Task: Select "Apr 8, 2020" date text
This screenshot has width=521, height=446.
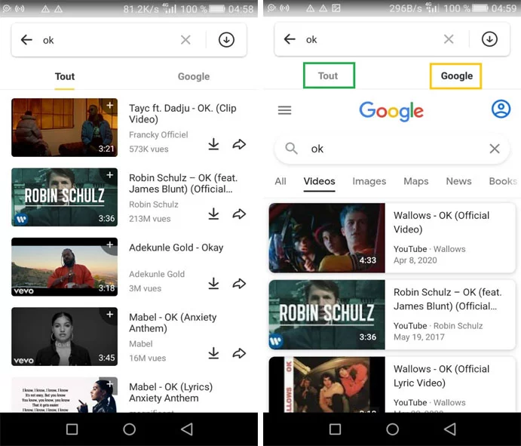Action: 415,260
